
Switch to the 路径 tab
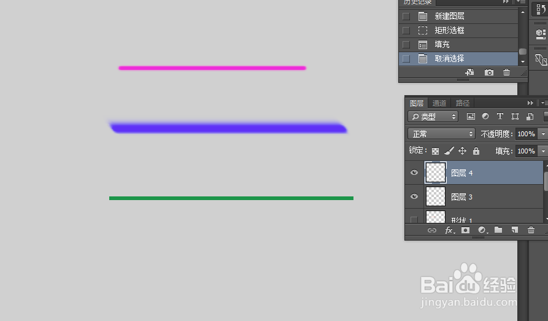[462, 103]
